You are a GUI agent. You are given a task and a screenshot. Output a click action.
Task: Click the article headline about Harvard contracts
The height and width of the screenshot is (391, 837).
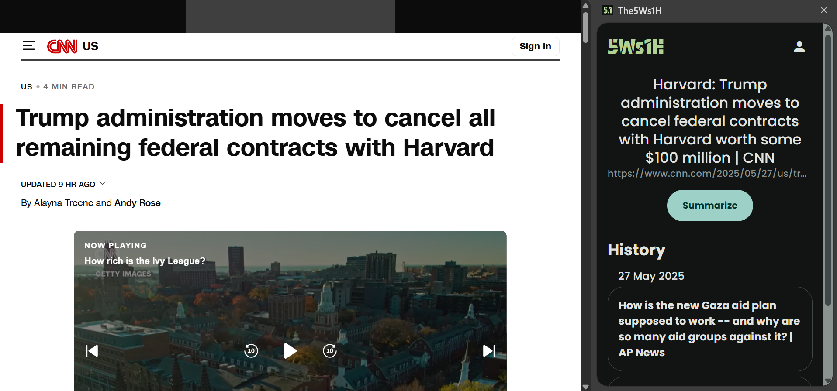256,133
